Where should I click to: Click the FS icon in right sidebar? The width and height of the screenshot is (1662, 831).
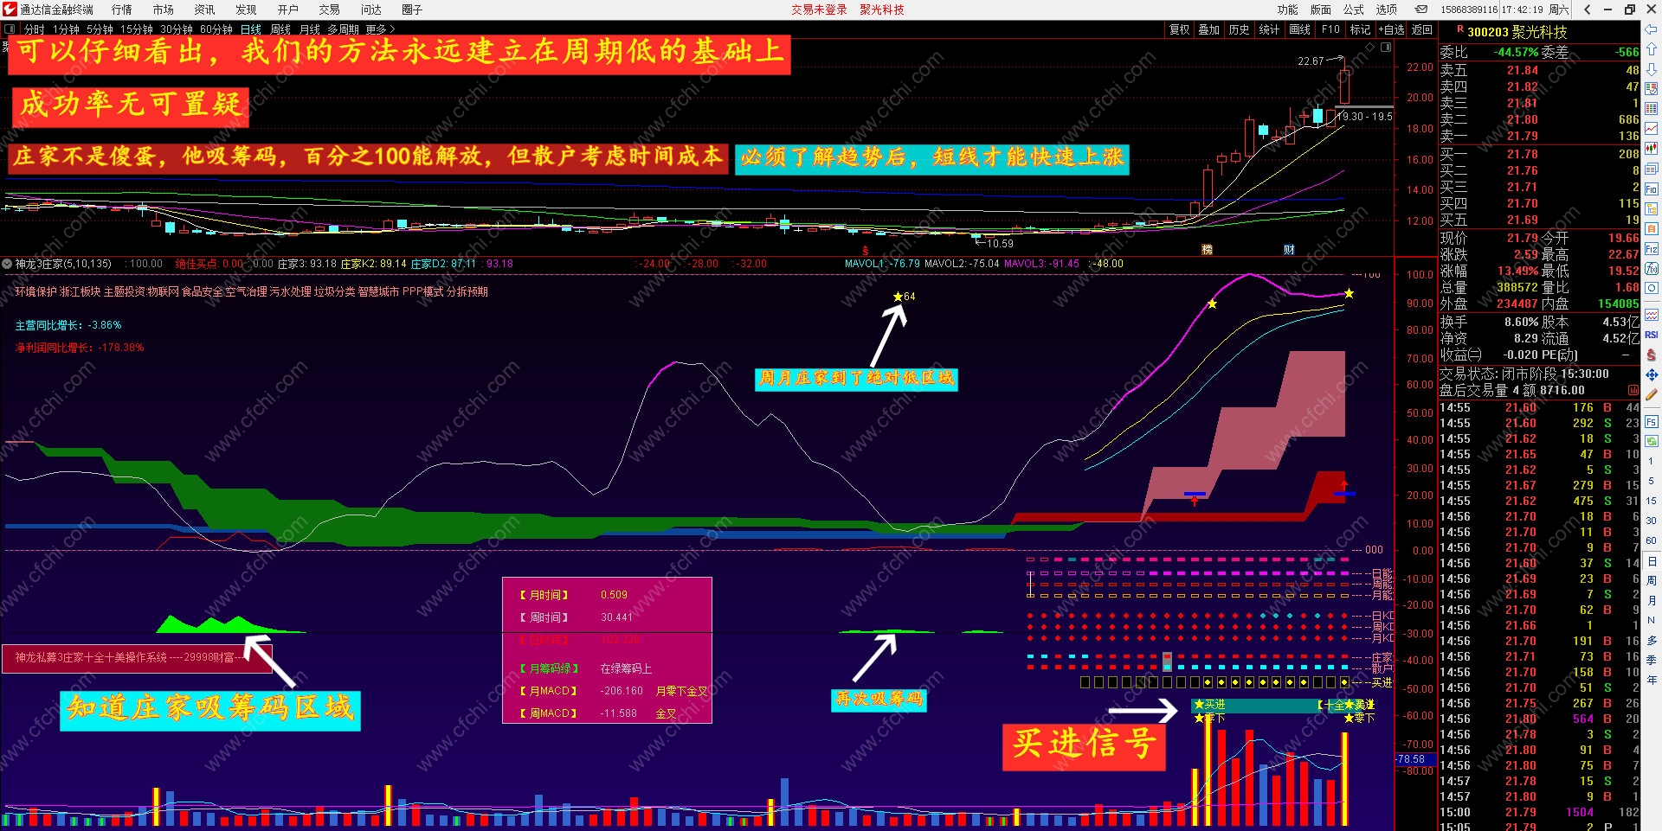pos(1652,422)
